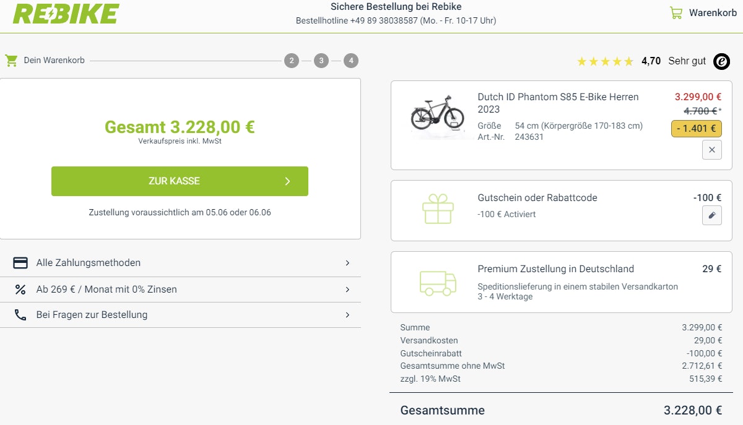Remove the Dutch ID Phantom S85 from cart

(x=711, y=150)
